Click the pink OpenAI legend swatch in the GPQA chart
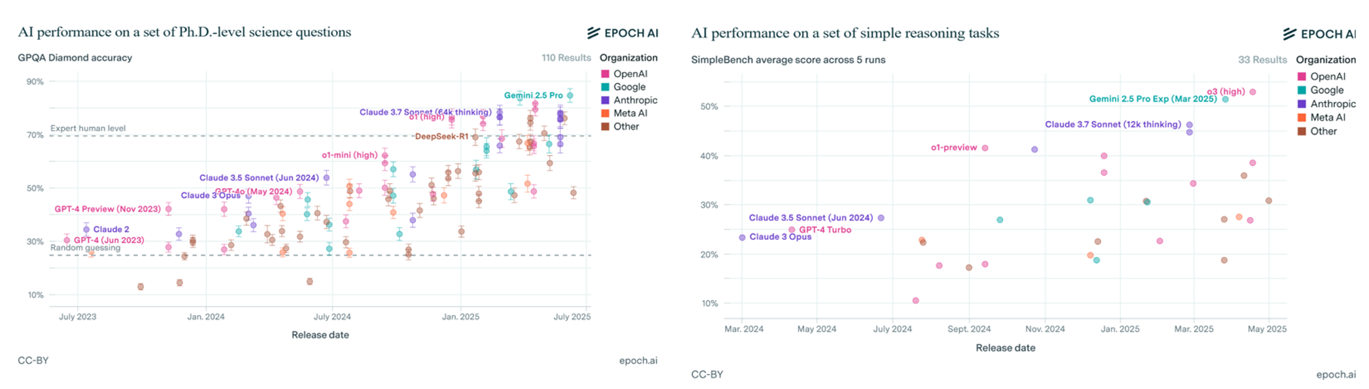 coord(605,74)
